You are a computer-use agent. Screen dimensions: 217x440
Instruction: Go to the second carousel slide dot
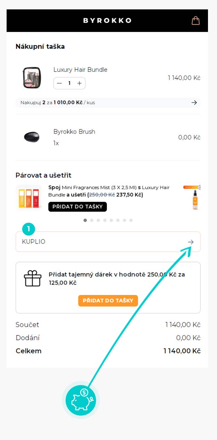pos(92,220)
